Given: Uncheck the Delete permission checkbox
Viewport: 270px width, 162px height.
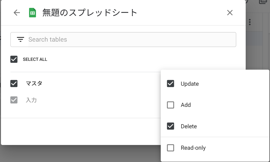Looking at the screenshot, I should pyautogui.click(x=171, y=126).
